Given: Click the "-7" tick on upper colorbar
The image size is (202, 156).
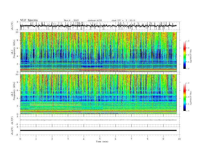Looking at the screenshot, I should (x=188, y=69).
